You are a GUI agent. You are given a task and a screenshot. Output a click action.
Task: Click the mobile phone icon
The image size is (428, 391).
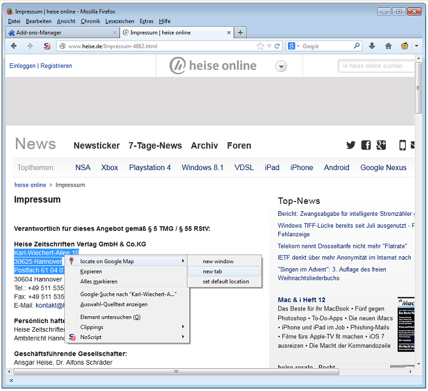[402, 145]
